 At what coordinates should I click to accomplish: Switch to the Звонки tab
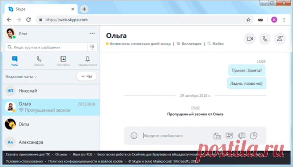[39, 61]
